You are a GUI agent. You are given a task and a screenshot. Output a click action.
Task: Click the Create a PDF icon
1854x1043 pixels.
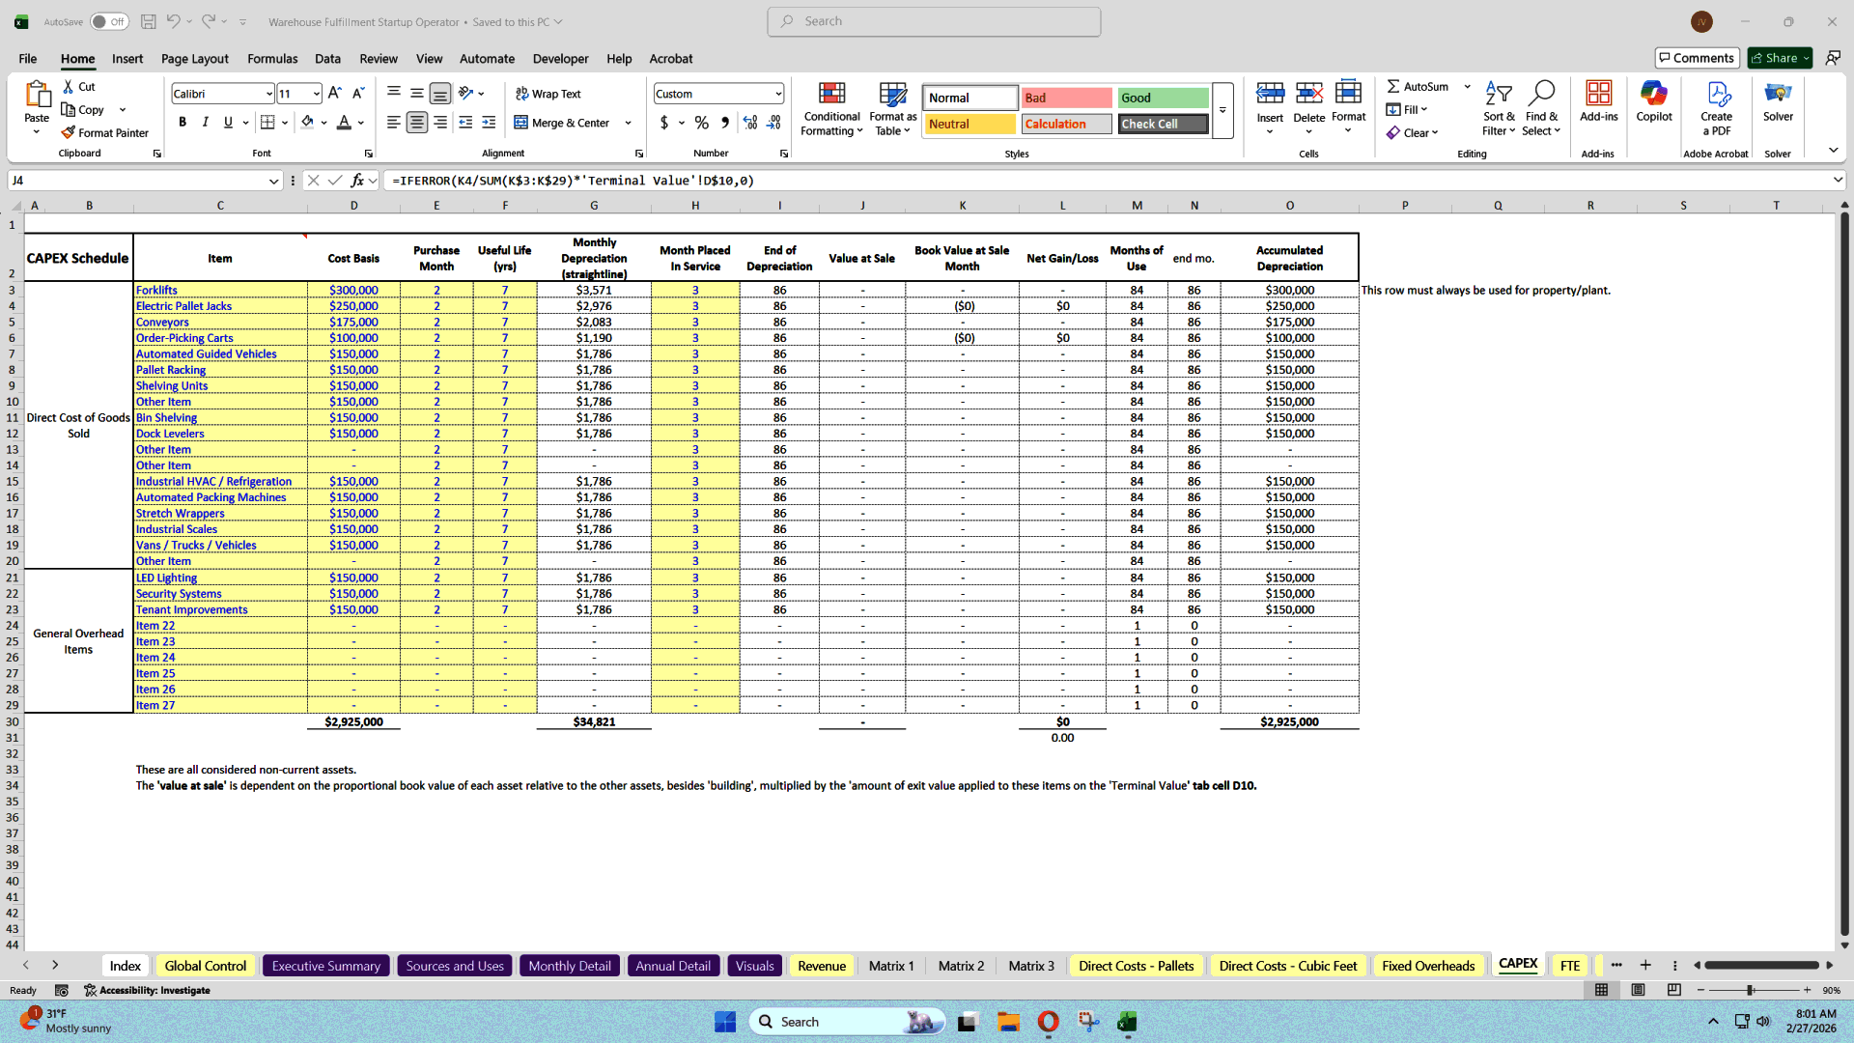pos(1717,106)
